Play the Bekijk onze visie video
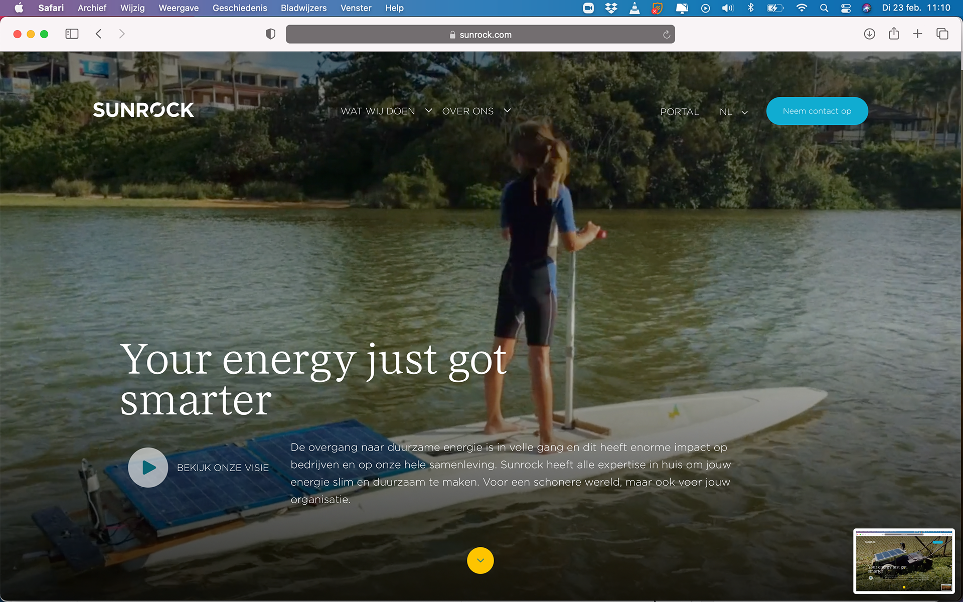963x602 pixels. pos(148,467)
